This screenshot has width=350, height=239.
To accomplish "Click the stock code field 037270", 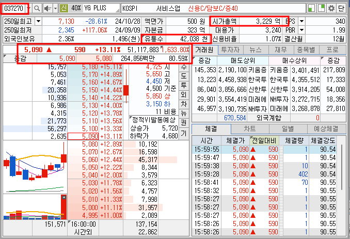I will click(x=14, y=8).
